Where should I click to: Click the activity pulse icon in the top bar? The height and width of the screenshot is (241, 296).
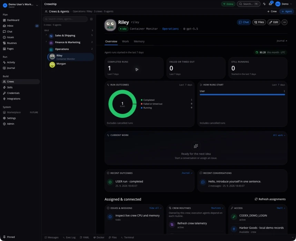[264, 4]
